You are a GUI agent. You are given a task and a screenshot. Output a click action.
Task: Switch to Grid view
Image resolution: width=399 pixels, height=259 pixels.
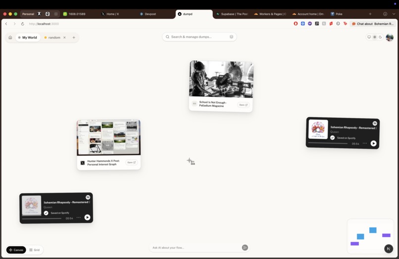pyautogui.click(x=35, y=250)
